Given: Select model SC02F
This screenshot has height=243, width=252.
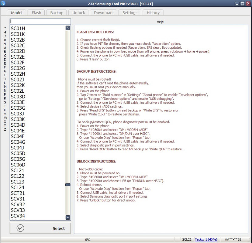Looking at the screenshot, I should pos(38,63).
